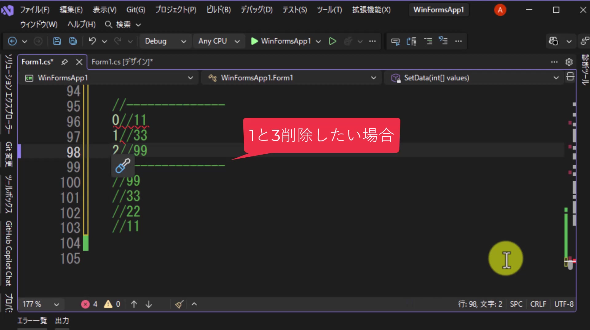Go to previous issue with up arrow
The height and width of the screenshot is (330, 590).
(134, 304)
